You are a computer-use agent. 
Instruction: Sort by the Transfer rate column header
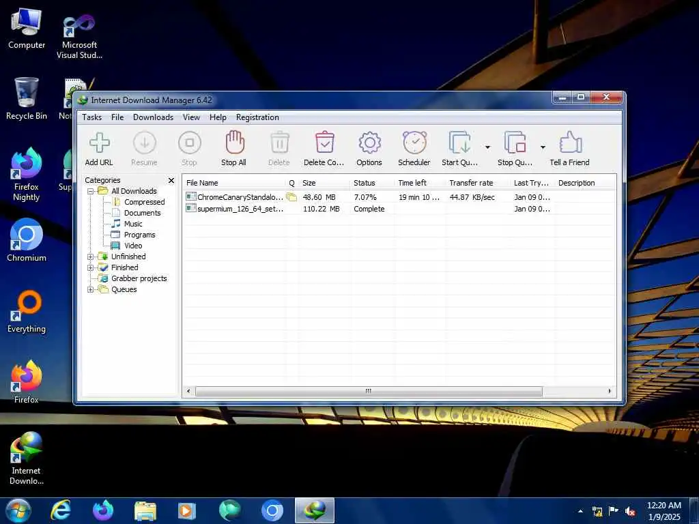point(478,183)
